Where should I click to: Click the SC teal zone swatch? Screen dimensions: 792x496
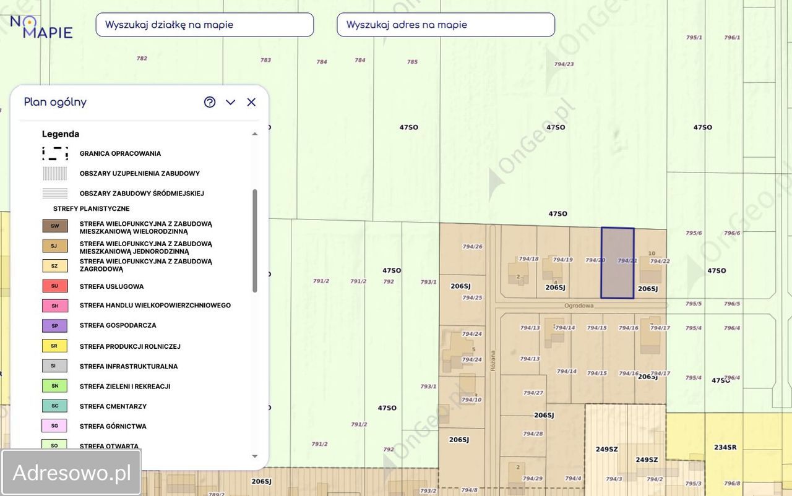click(x=55, y=406)
